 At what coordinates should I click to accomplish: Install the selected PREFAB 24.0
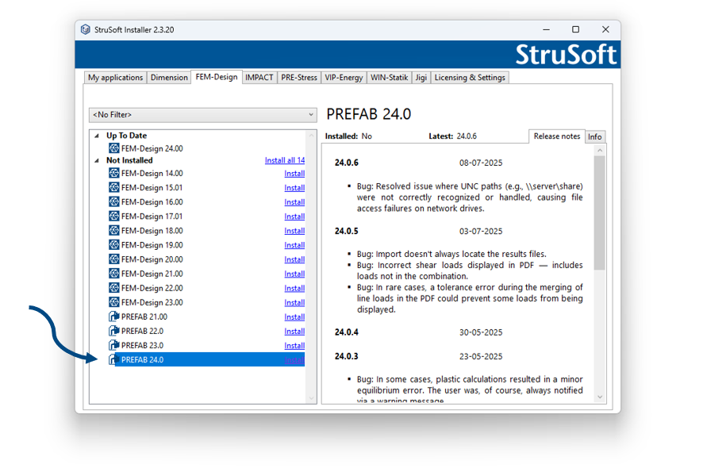294,360
